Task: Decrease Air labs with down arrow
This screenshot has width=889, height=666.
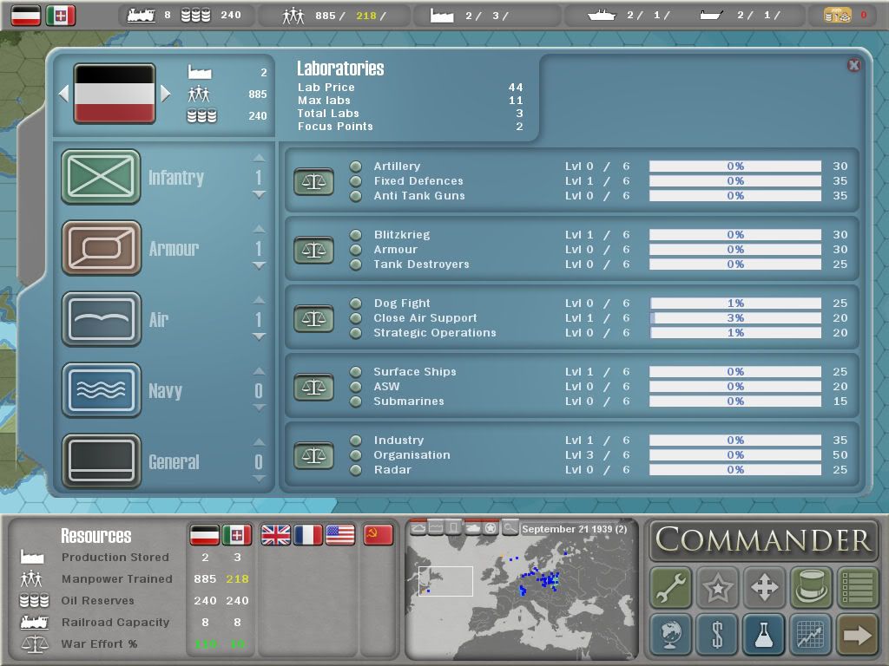Action: pos(259,336)
